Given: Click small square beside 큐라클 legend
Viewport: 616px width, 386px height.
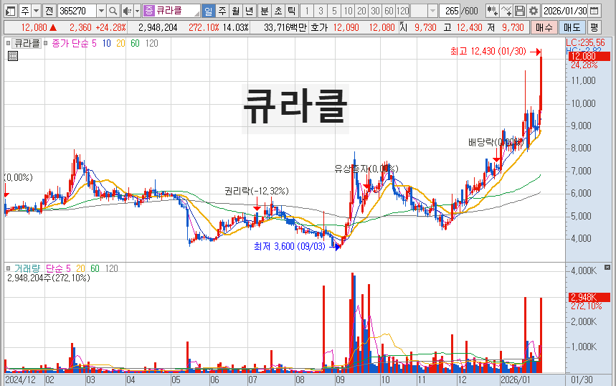Looking at the screenshot, I should click(x=9, y=43).
